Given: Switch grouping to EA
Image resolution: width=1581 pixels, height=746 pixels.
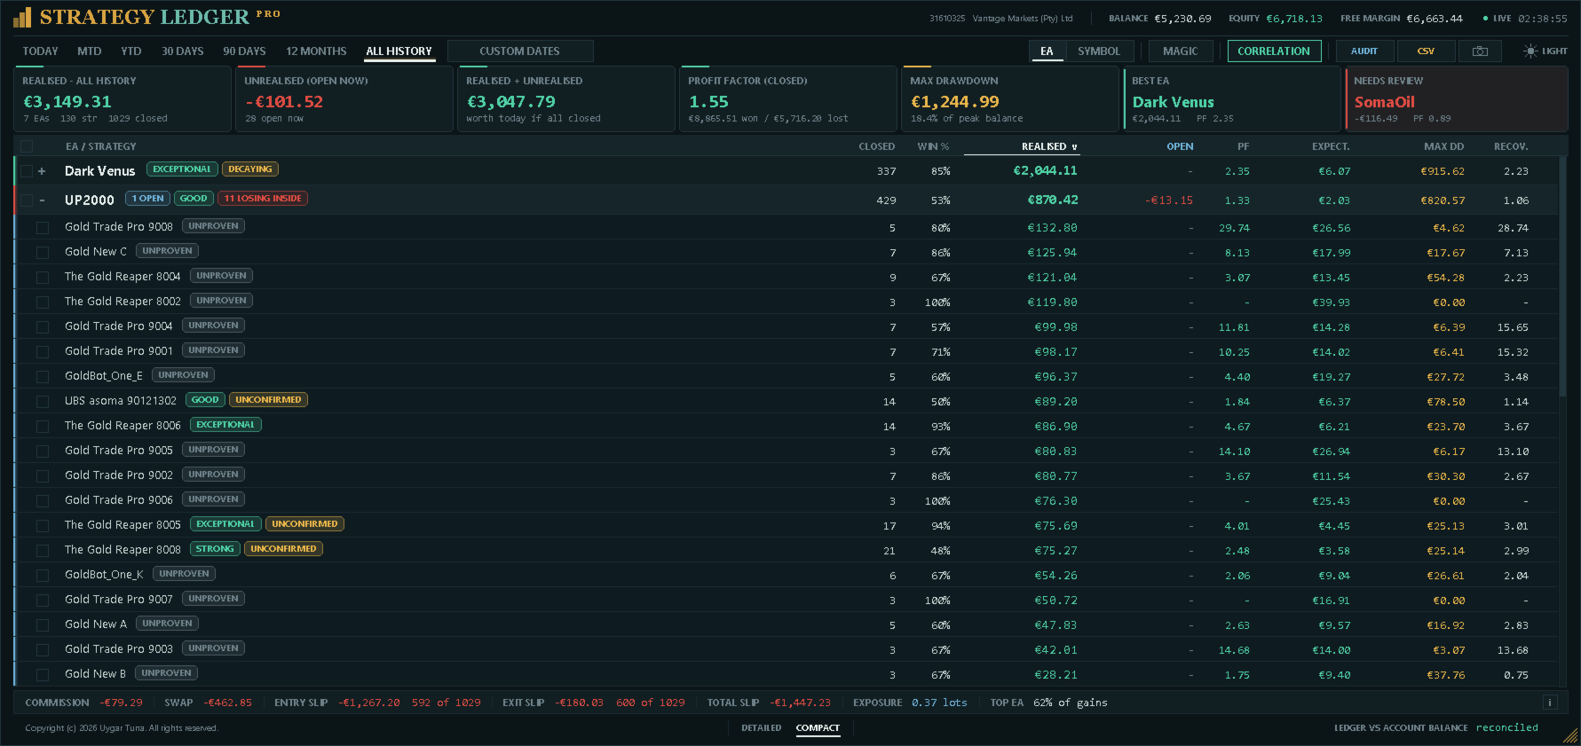Looking at the screenshot, I should (1047, 51).
